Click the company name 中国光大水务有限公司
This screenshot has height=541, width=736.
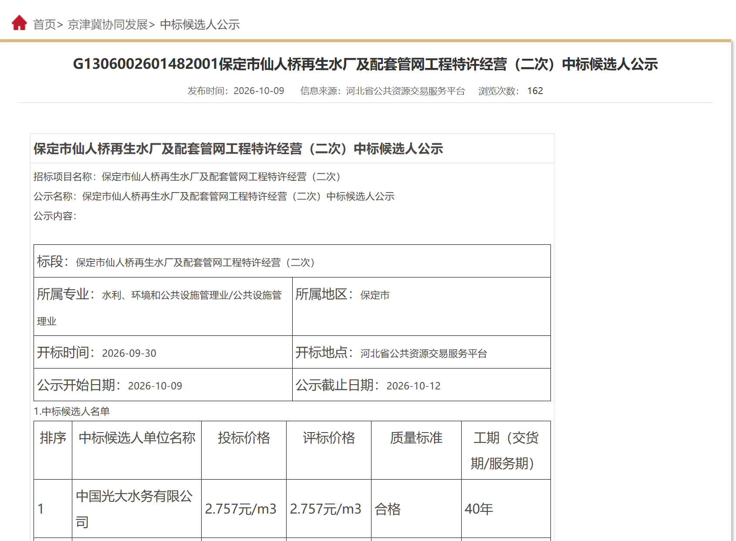click(135, 509)
